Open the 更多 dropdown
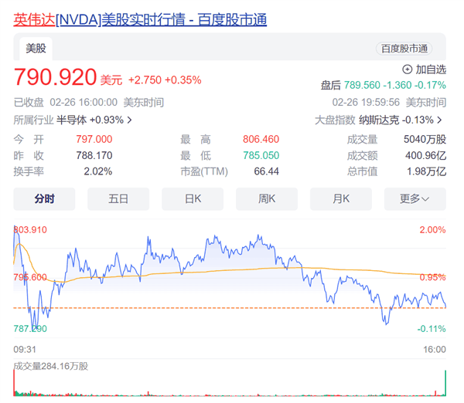The height and width of the screenshot is (403, 464). point(415,199)
